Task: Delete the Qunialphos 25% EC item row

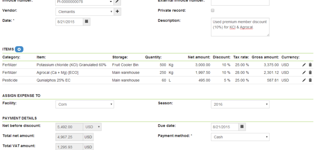Action: coord(310,80)
